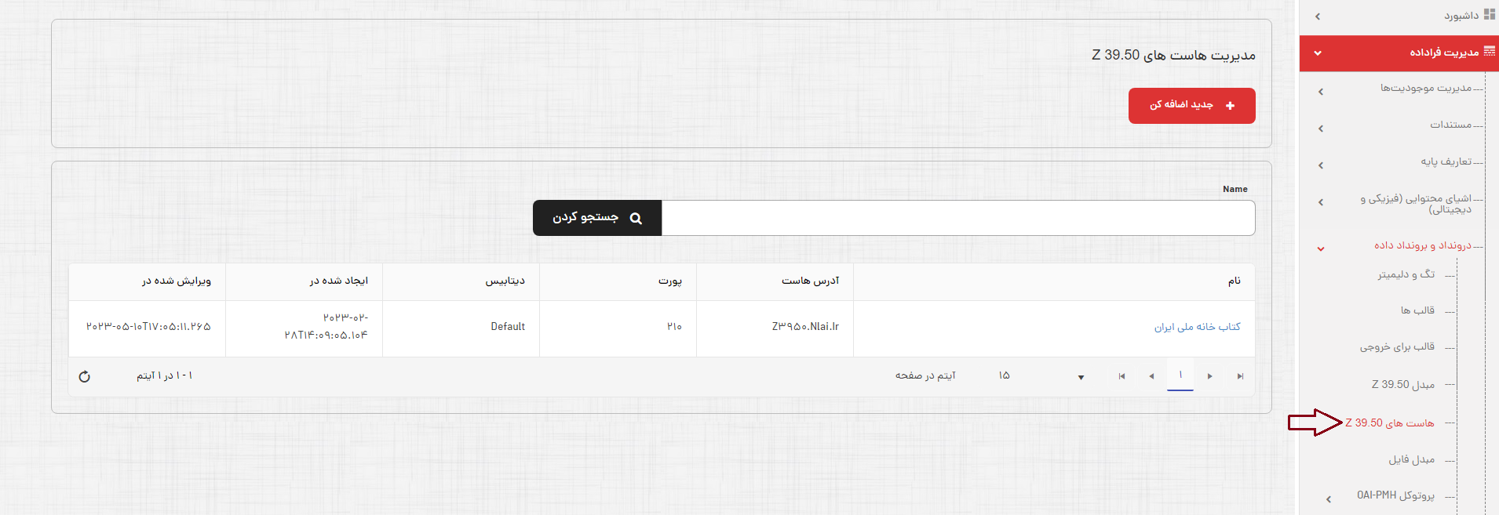Go to the previous page arrow

1210,377
